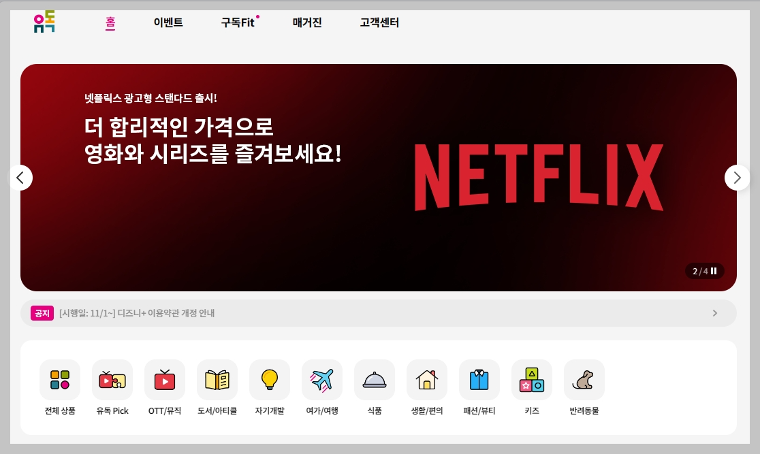Viewport: 760px width, 454px height.
Task: Select the 유독 Pick category icon
Action: tap(112, 380)
